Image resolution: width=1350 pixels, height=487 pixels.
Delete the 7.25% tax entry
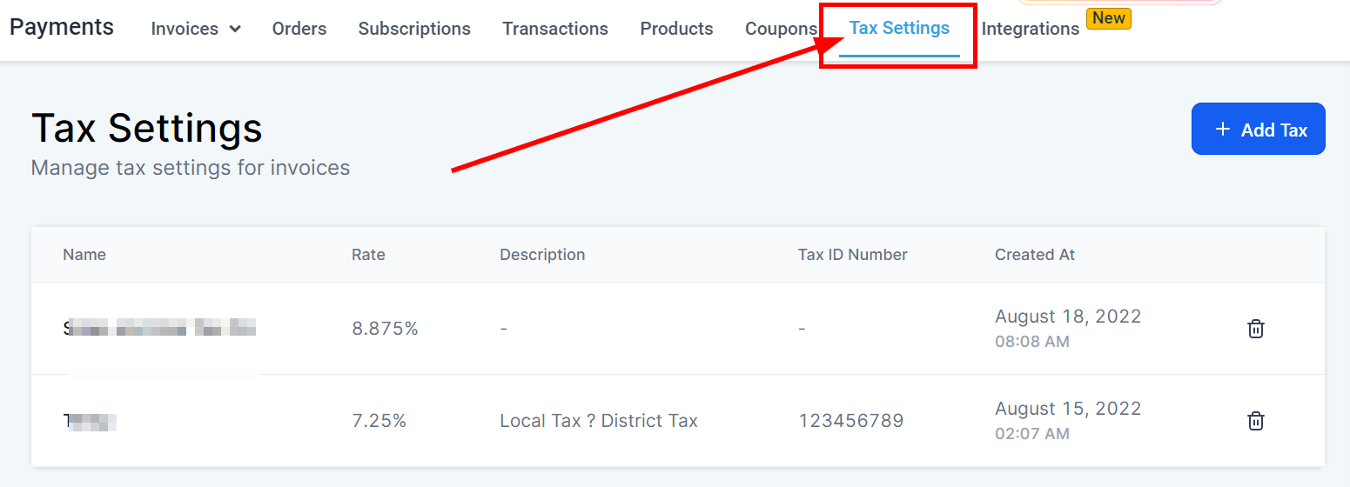(1255, 421)
